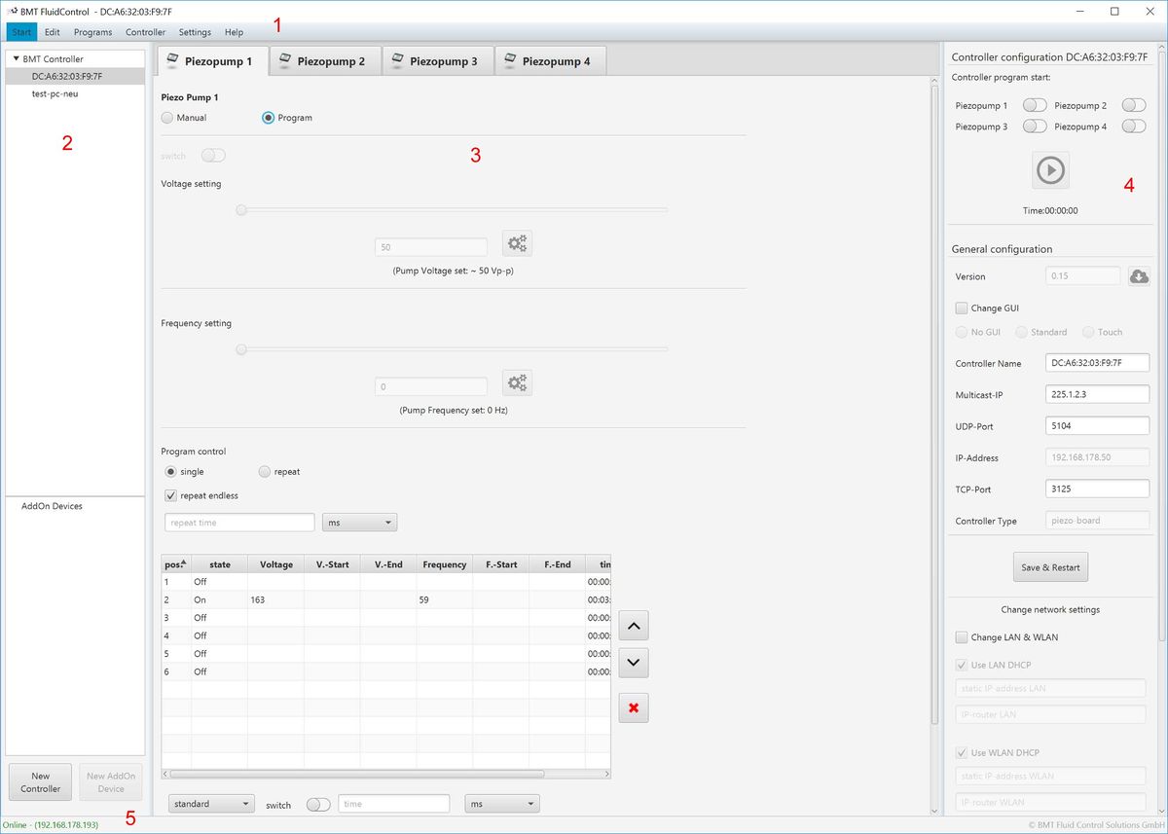Image resolution: width=1168 pixels, height=834 pixels.
Task: Move selected program row up
Action: click(x=633, y=625)
